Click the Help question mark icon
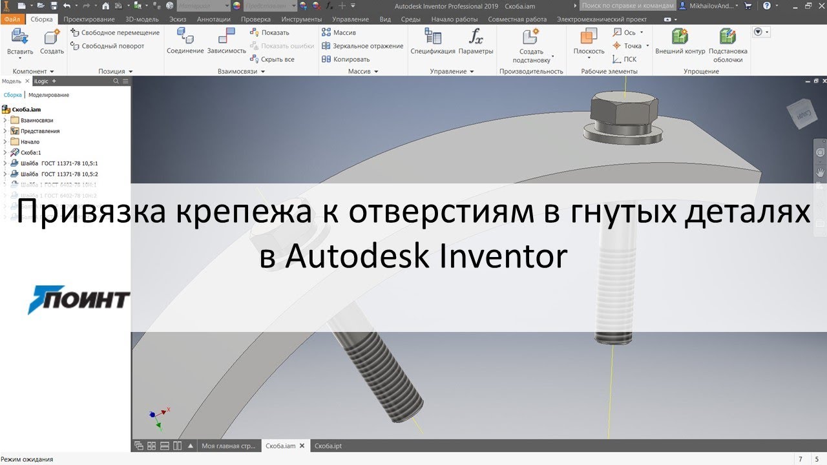Screen dimensions: 827x465 (x=766, y=5)
